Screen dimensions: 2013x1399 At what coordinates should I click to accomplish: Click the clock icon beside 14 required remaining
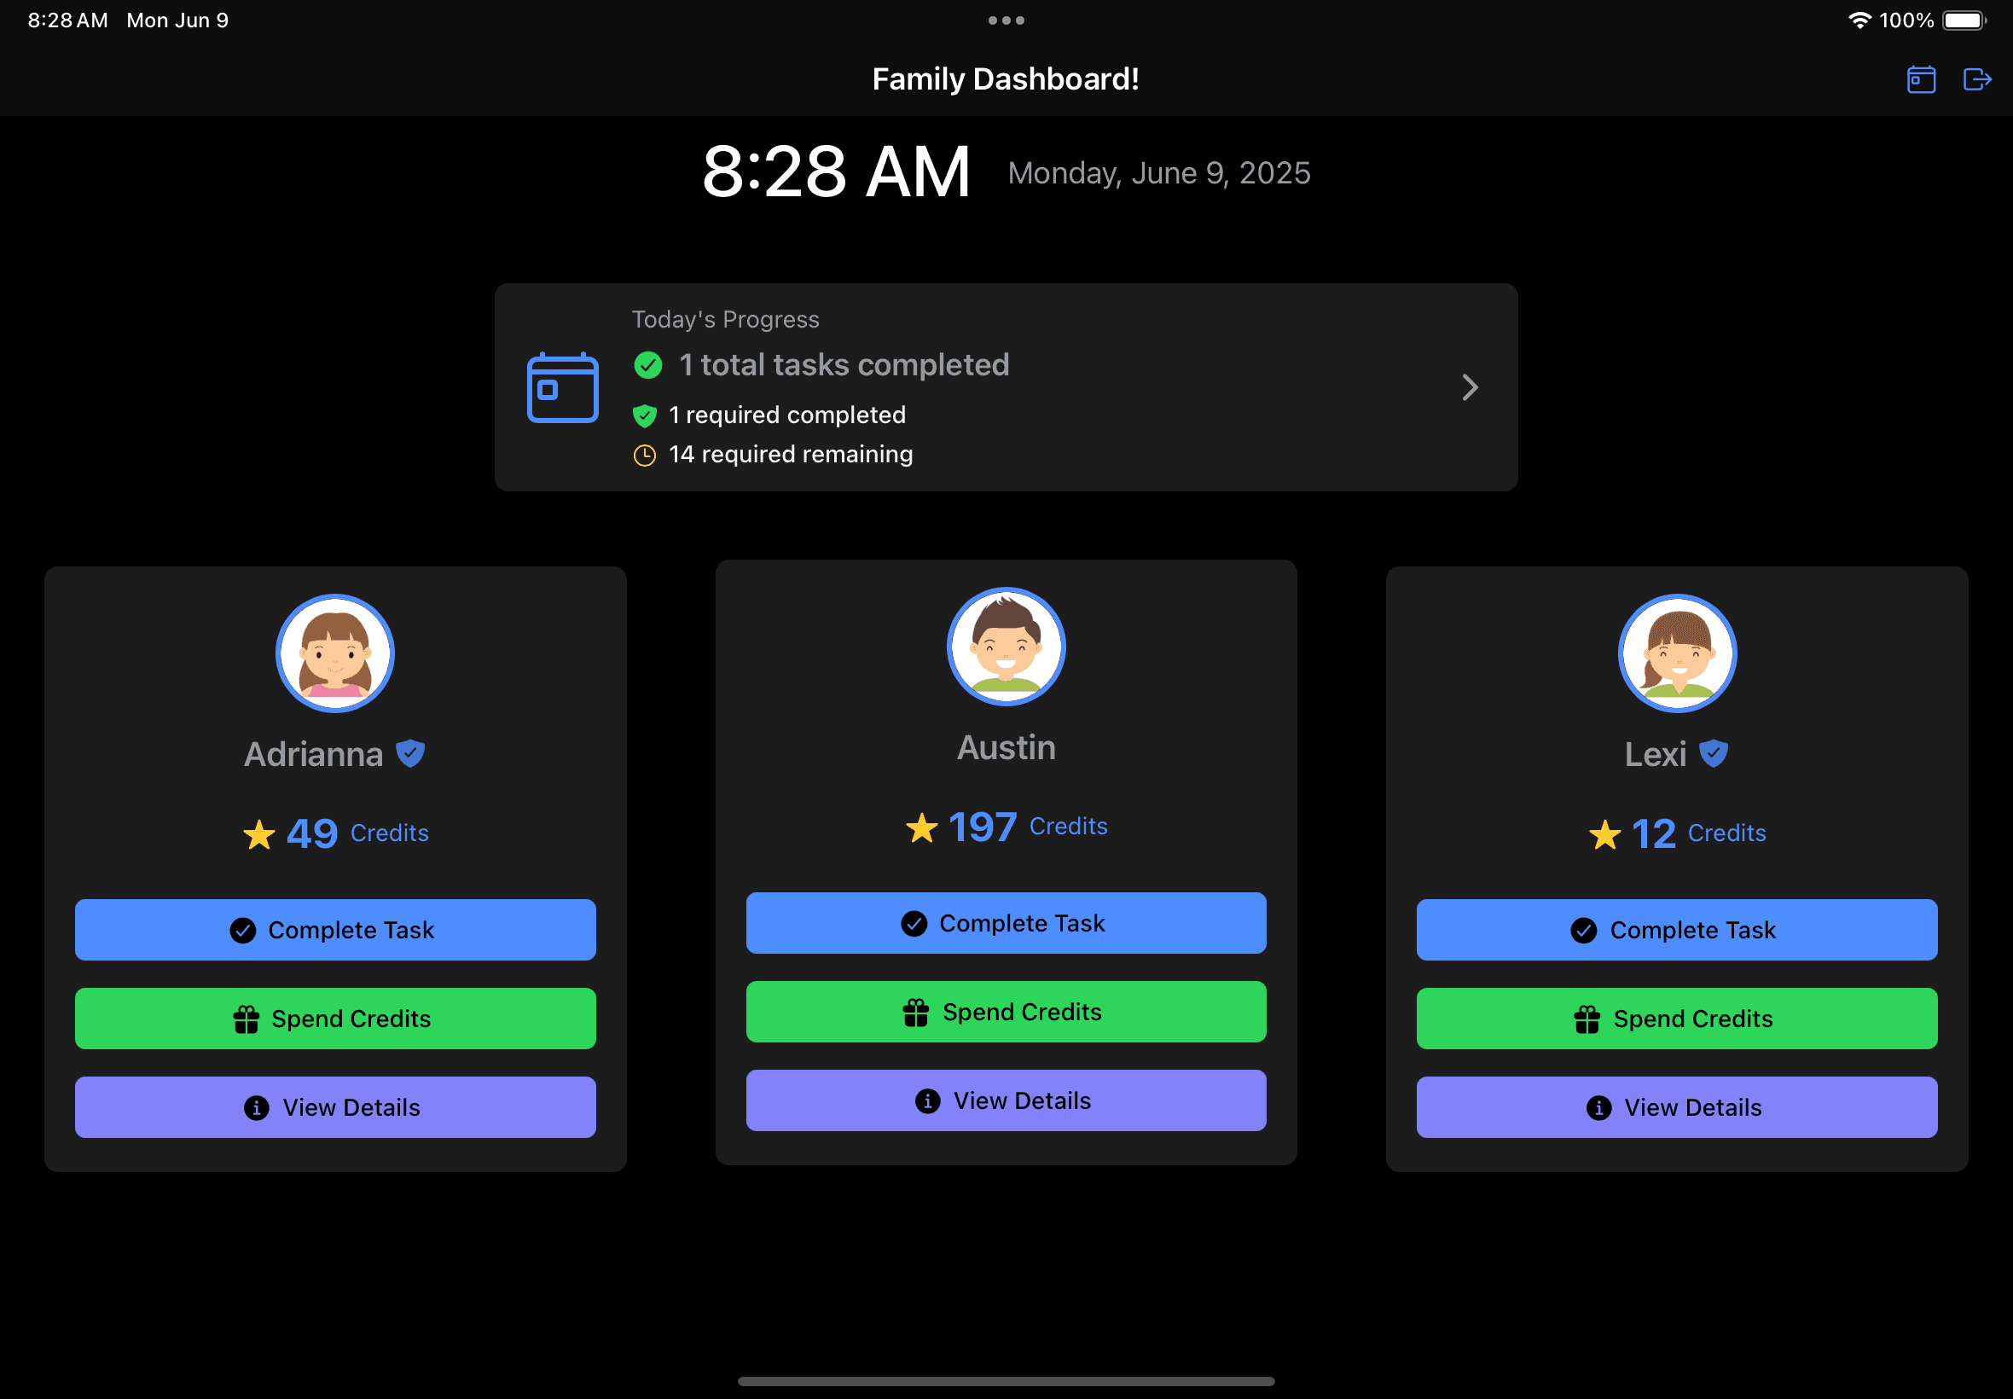(x=645, y=455)
